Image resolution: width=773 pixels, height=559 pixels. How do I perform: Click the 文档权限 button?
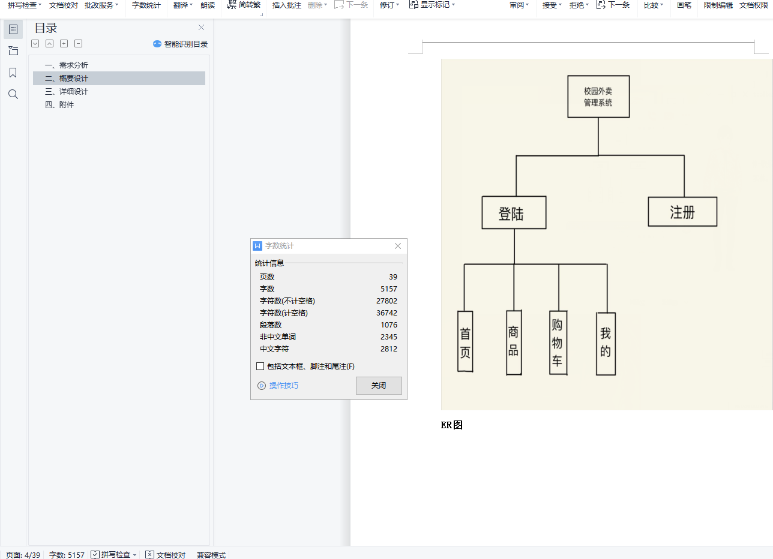click(x=753, y=5)
